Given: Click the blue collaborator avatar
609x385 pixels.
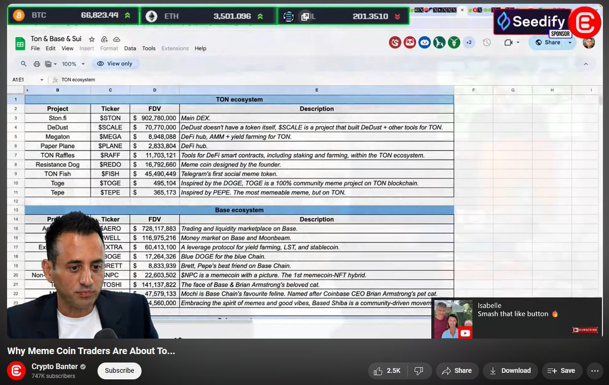Looking at the screenshot, I should pos(425,43).
